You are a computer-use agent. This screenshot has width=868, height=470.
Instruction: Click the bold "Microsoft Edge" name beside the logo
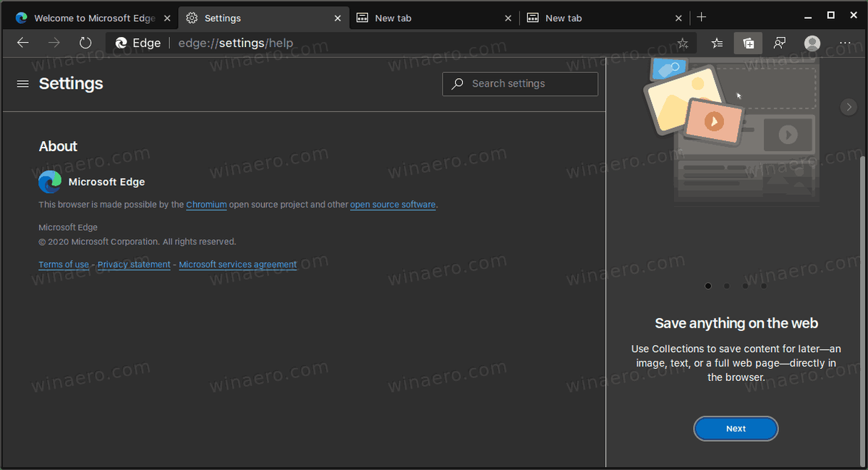tap(106, 182)
